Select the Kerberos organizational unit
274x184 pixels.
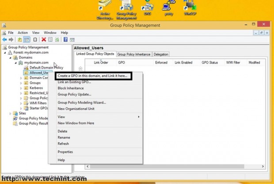tap(36, 88)
